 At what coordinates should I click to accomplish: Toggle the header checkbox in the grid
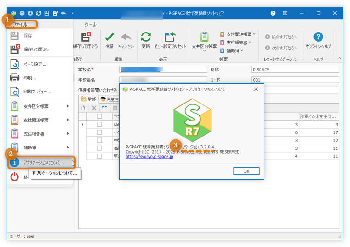[100, 116]
